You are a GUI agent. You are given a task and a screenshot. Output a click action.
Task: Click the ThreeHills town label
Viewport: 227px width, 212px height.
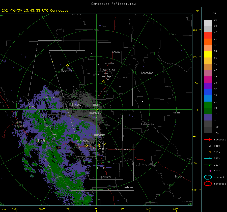127,110
